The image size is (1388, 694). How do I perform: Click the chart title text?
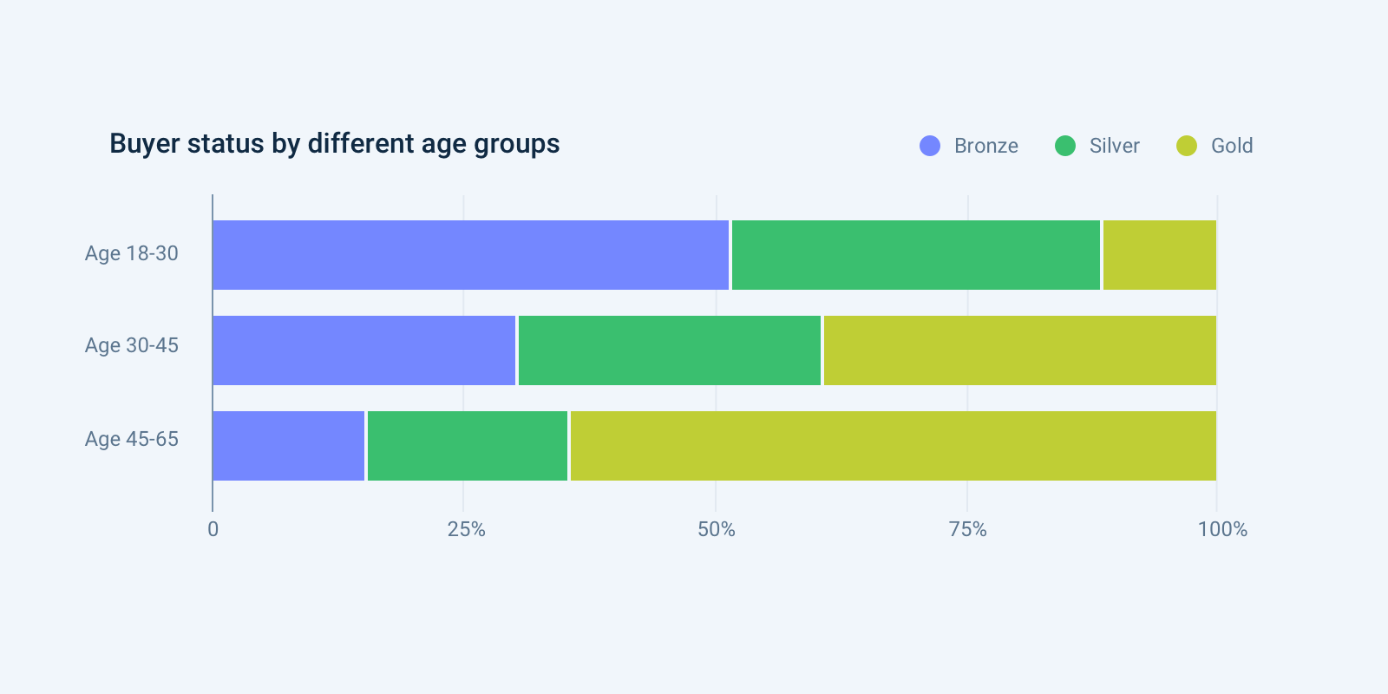click(335, 144)
